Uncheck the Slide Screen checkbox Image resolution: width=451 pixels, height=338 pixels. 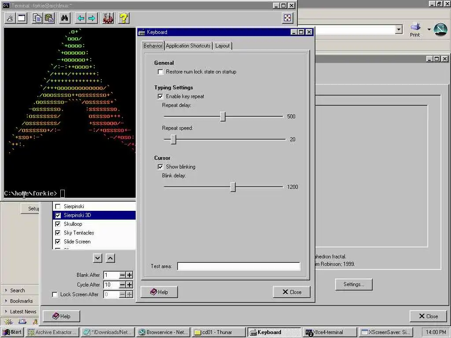point(58,242)
